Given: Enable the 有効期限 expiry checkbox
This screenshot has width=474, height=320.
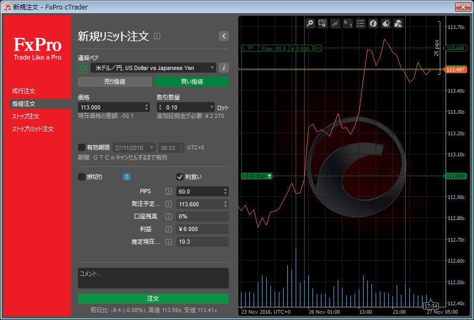Looking at the screenshot, I should (82, 147).
